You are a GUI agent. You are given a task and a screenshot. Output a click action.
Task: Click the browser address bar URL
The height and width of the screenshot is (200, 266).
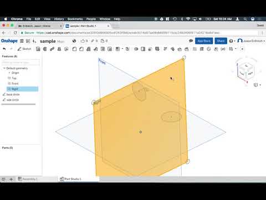coord(127,33)
